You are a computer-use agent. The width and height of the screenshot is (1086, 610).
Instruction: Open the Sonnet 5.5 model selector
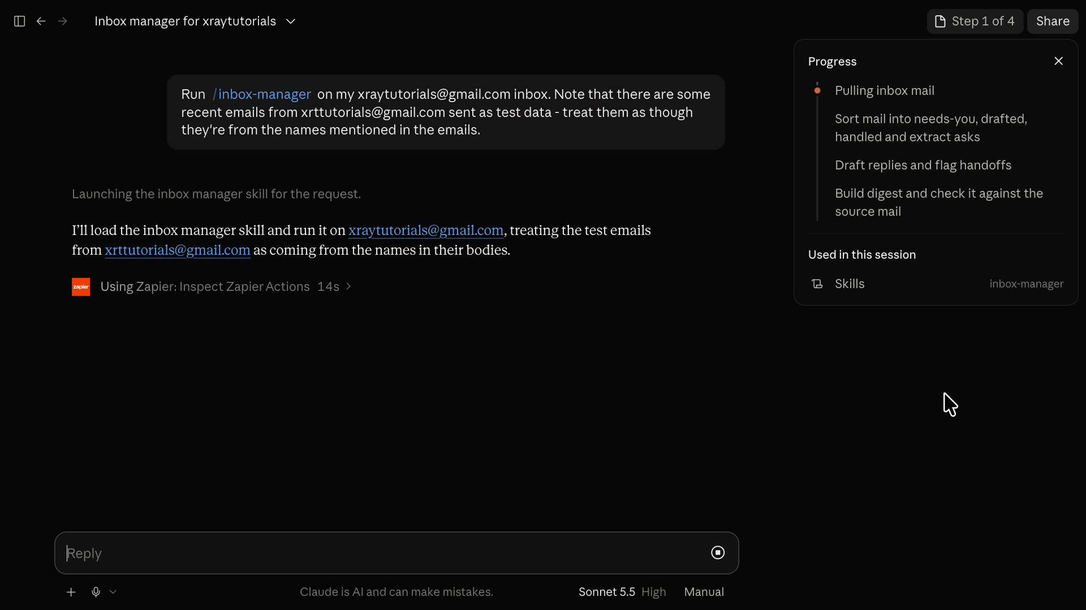(606, 592)
